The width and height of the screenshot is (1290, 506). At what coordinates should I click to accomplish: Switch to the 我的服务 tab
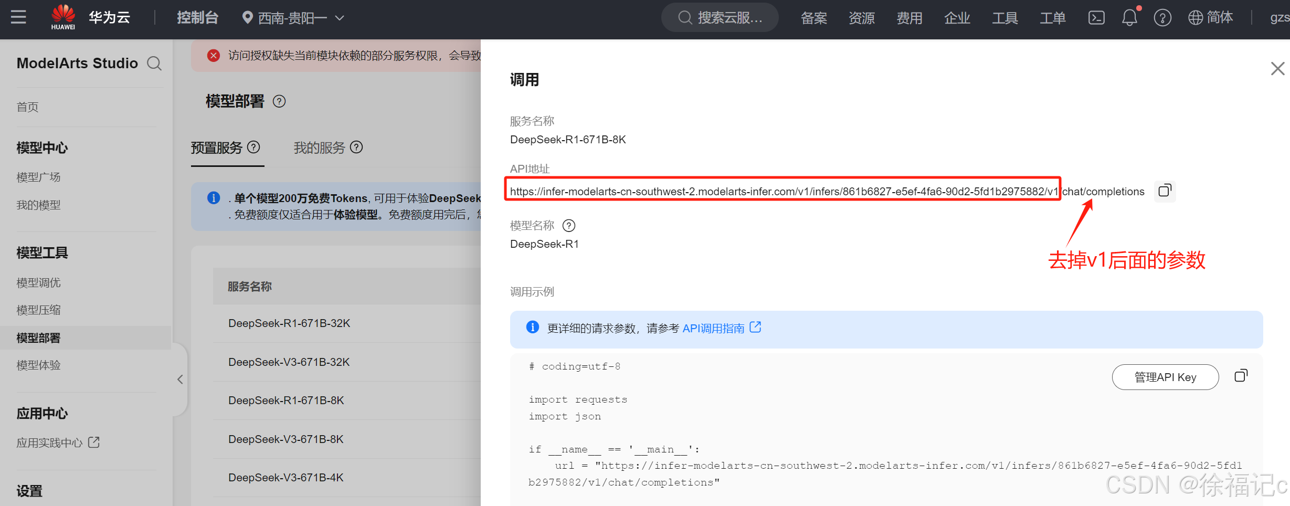319,148
